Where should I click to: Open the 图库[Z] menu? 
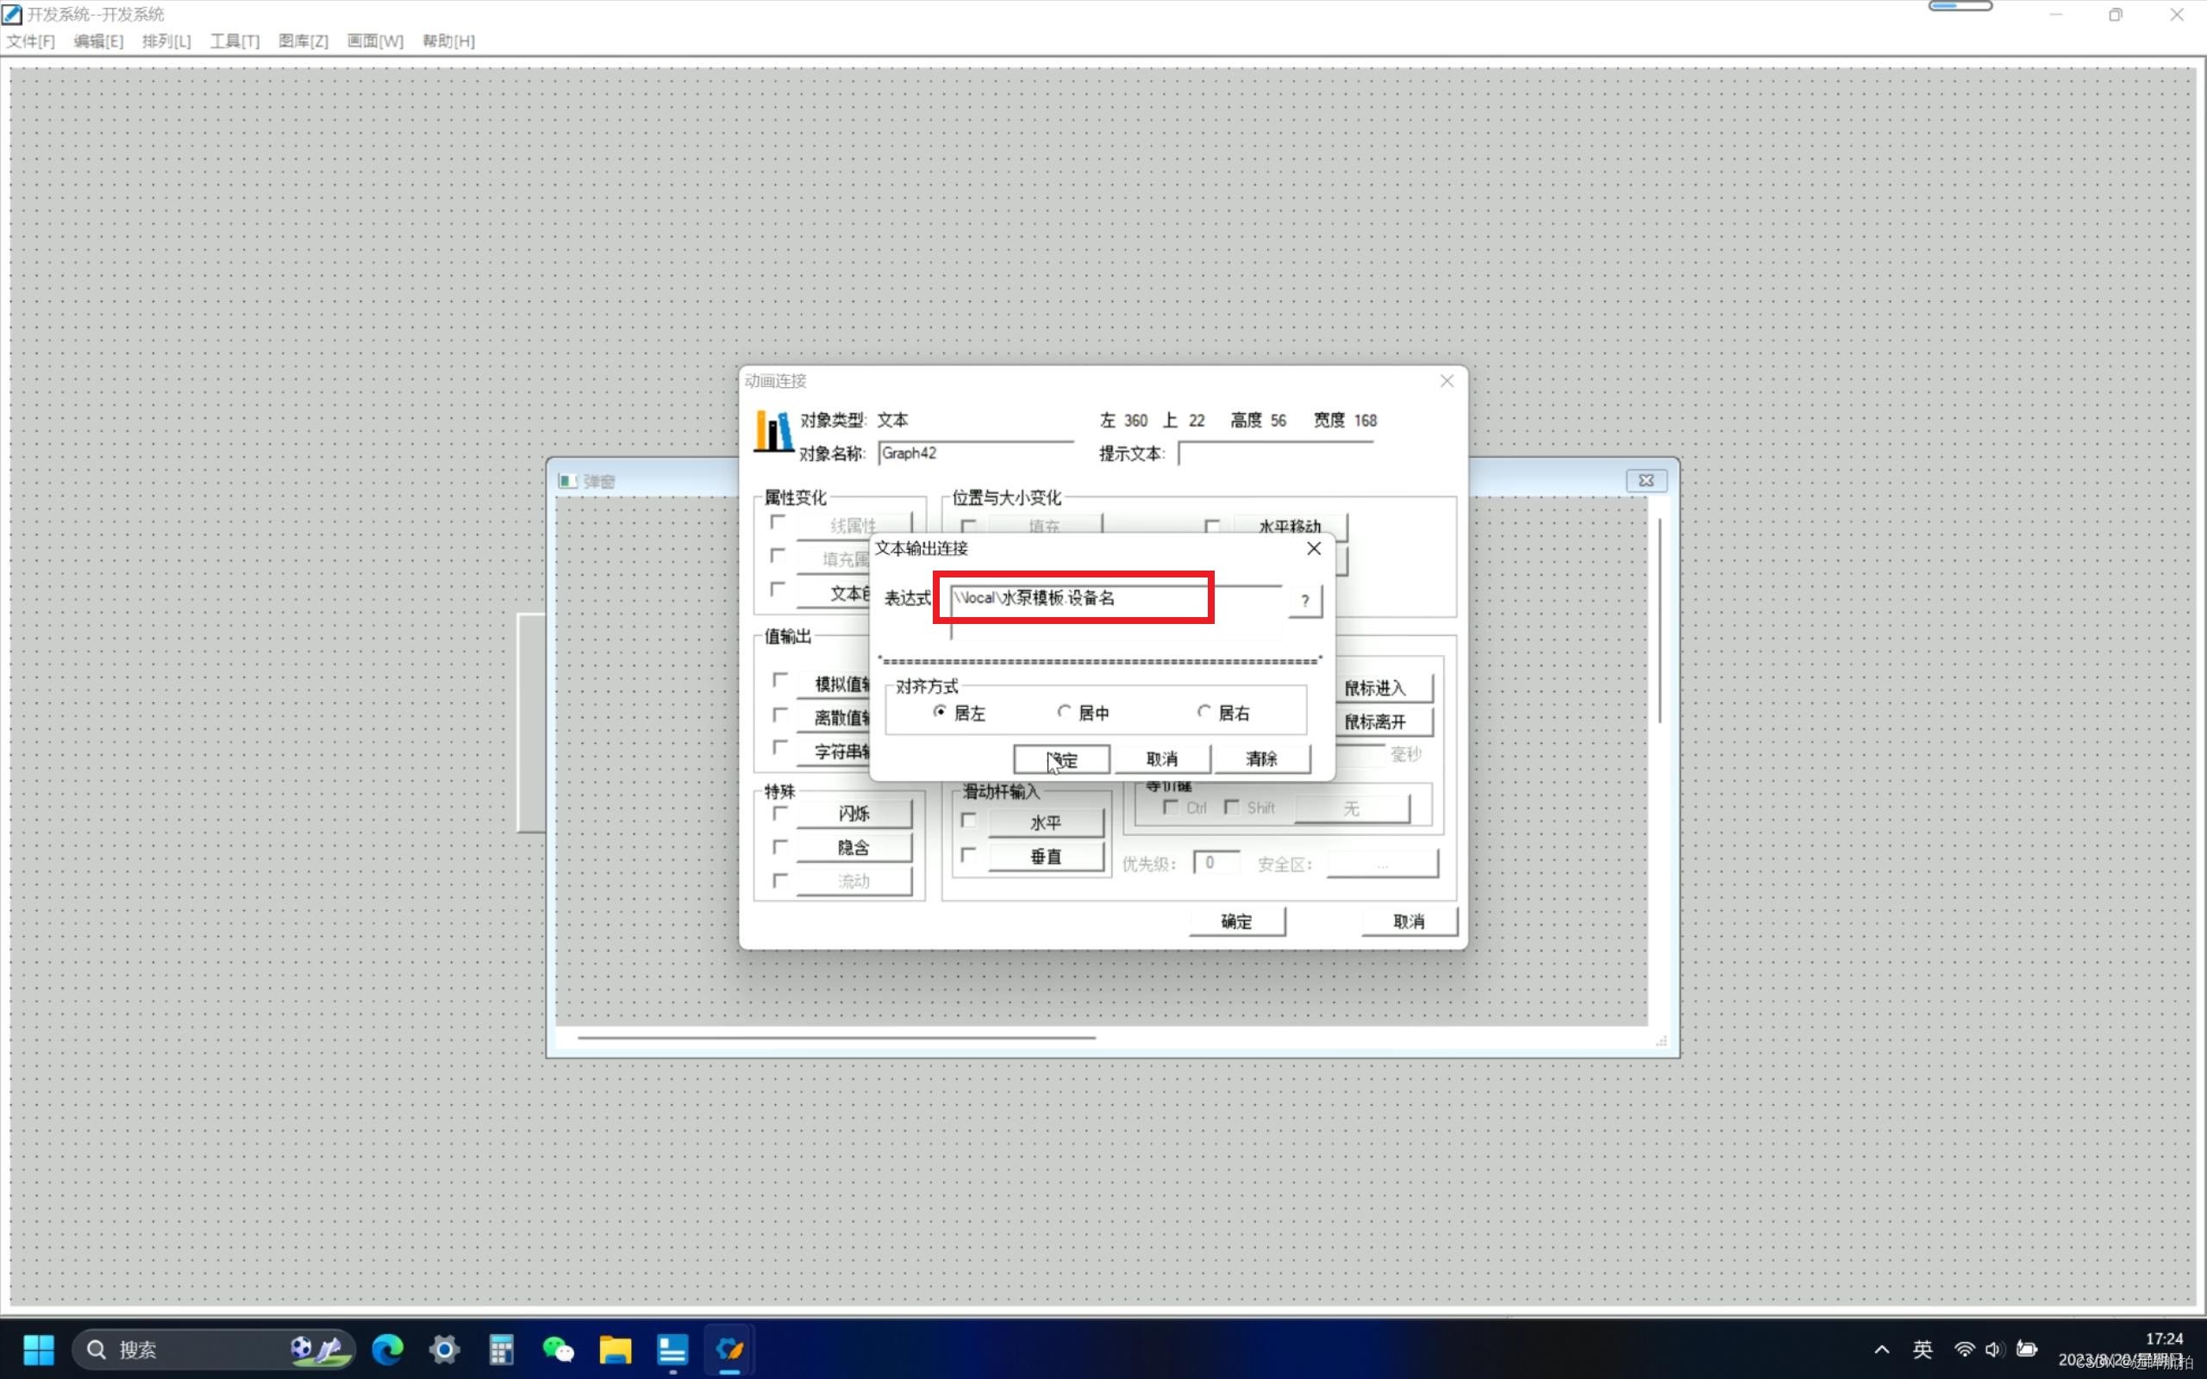[303, 41]
